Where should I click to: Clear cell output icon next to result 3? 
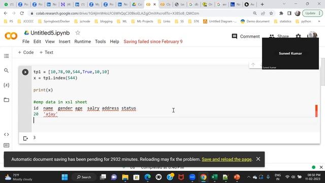pos(25,138)
